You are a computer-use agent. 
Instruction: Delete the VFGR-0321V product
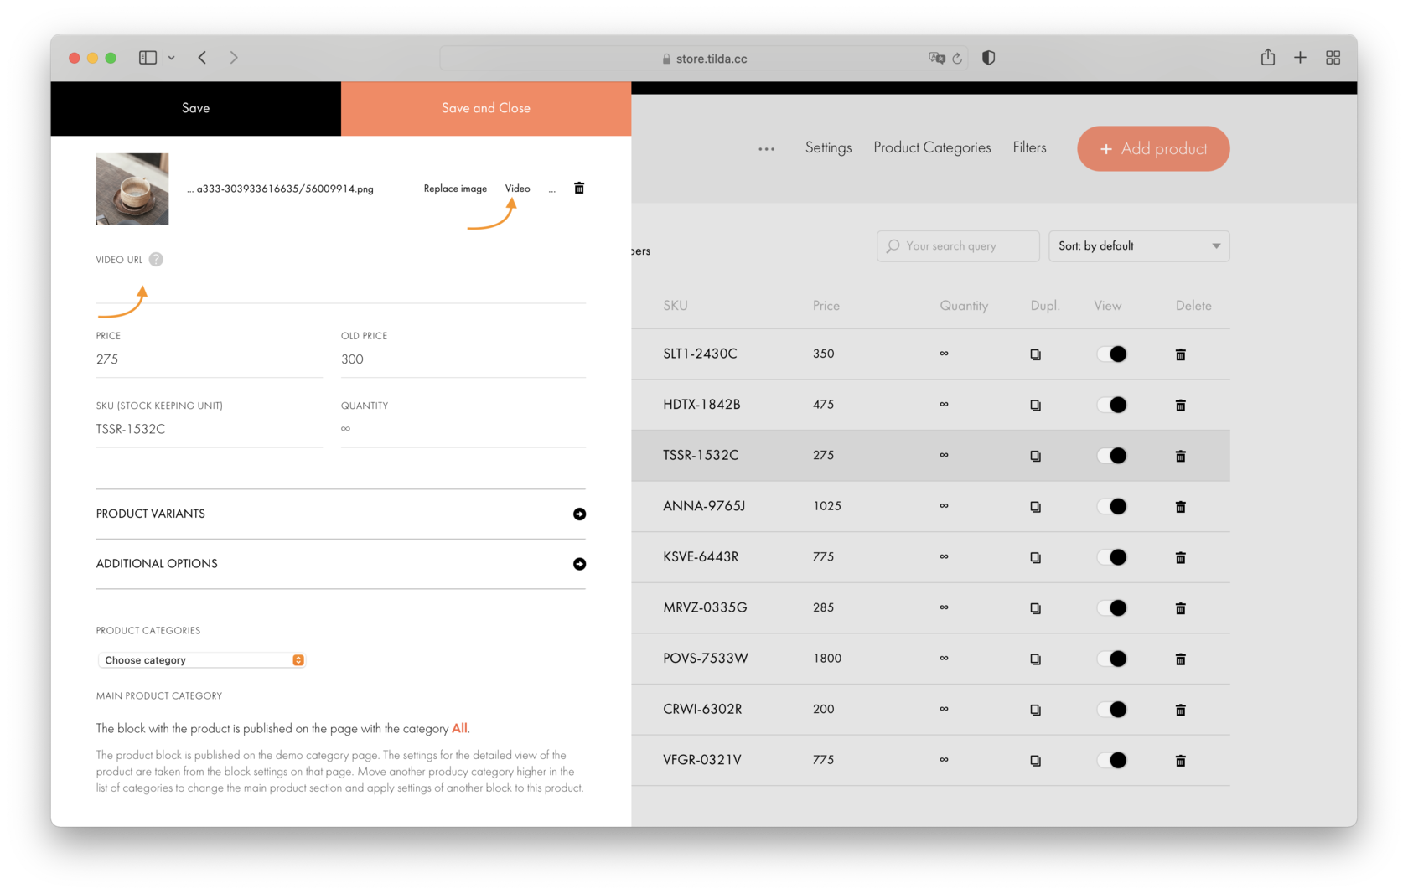(1181, 761)
